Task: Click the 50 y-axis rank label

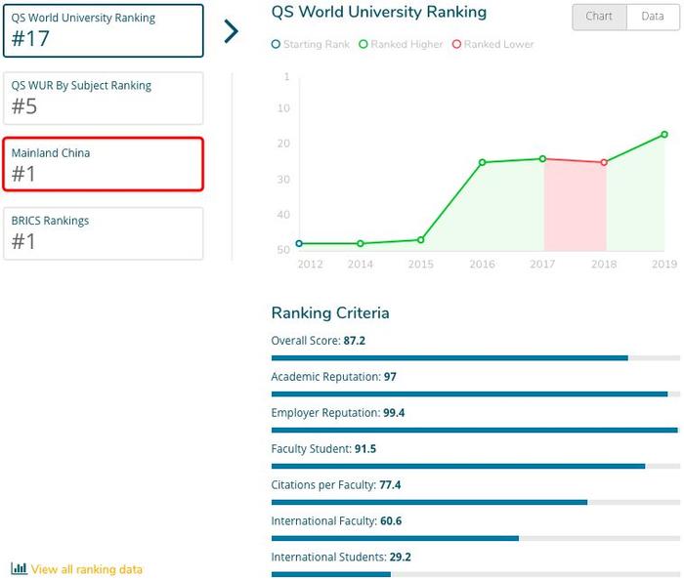Action: point(283,250)
